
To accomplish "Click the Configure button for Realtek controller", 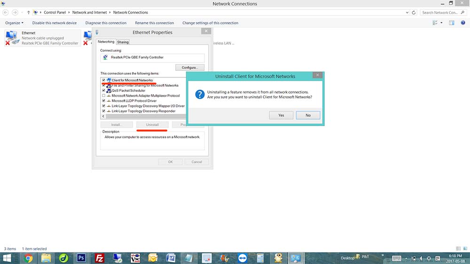I will click(190, 68).
